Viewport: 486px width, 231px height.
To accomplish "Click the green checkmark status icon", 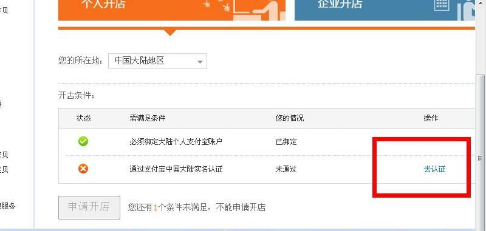I will [83, 142].
